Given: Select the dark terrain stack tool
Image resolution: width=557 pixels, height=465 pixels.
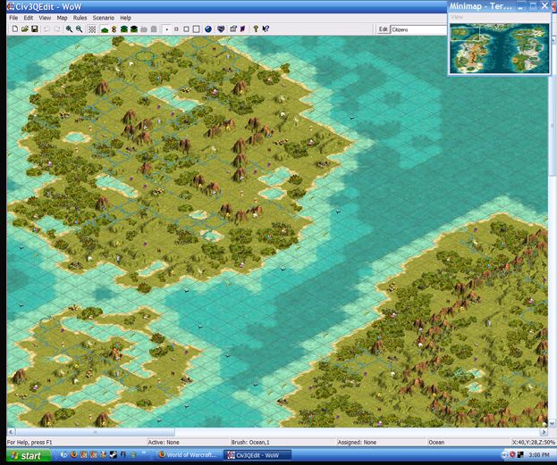Looking at the screenshot, I should 134,29.
